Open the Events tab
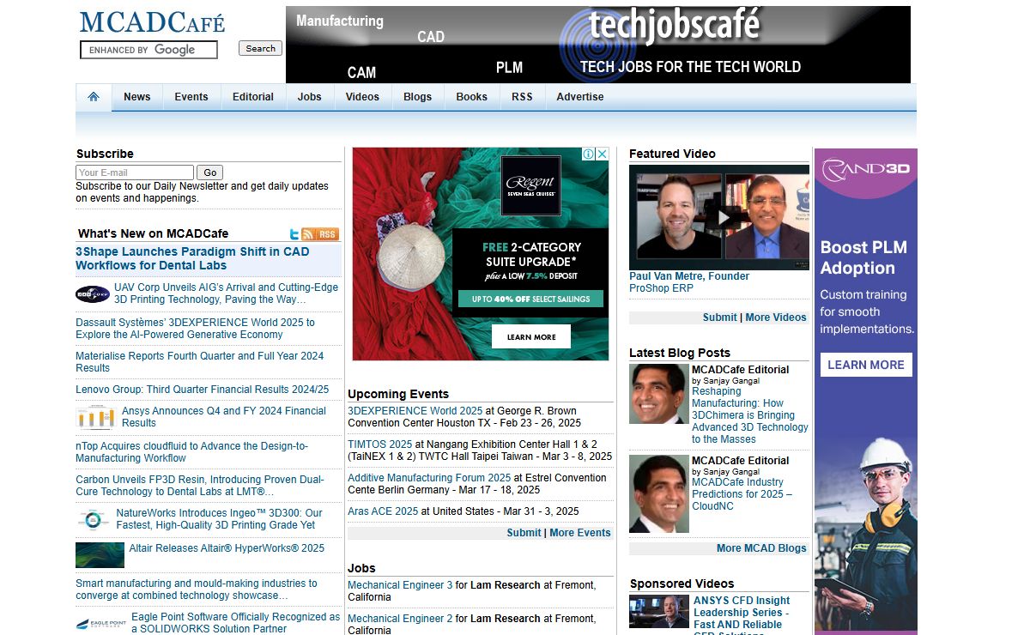 coord(191,97)
